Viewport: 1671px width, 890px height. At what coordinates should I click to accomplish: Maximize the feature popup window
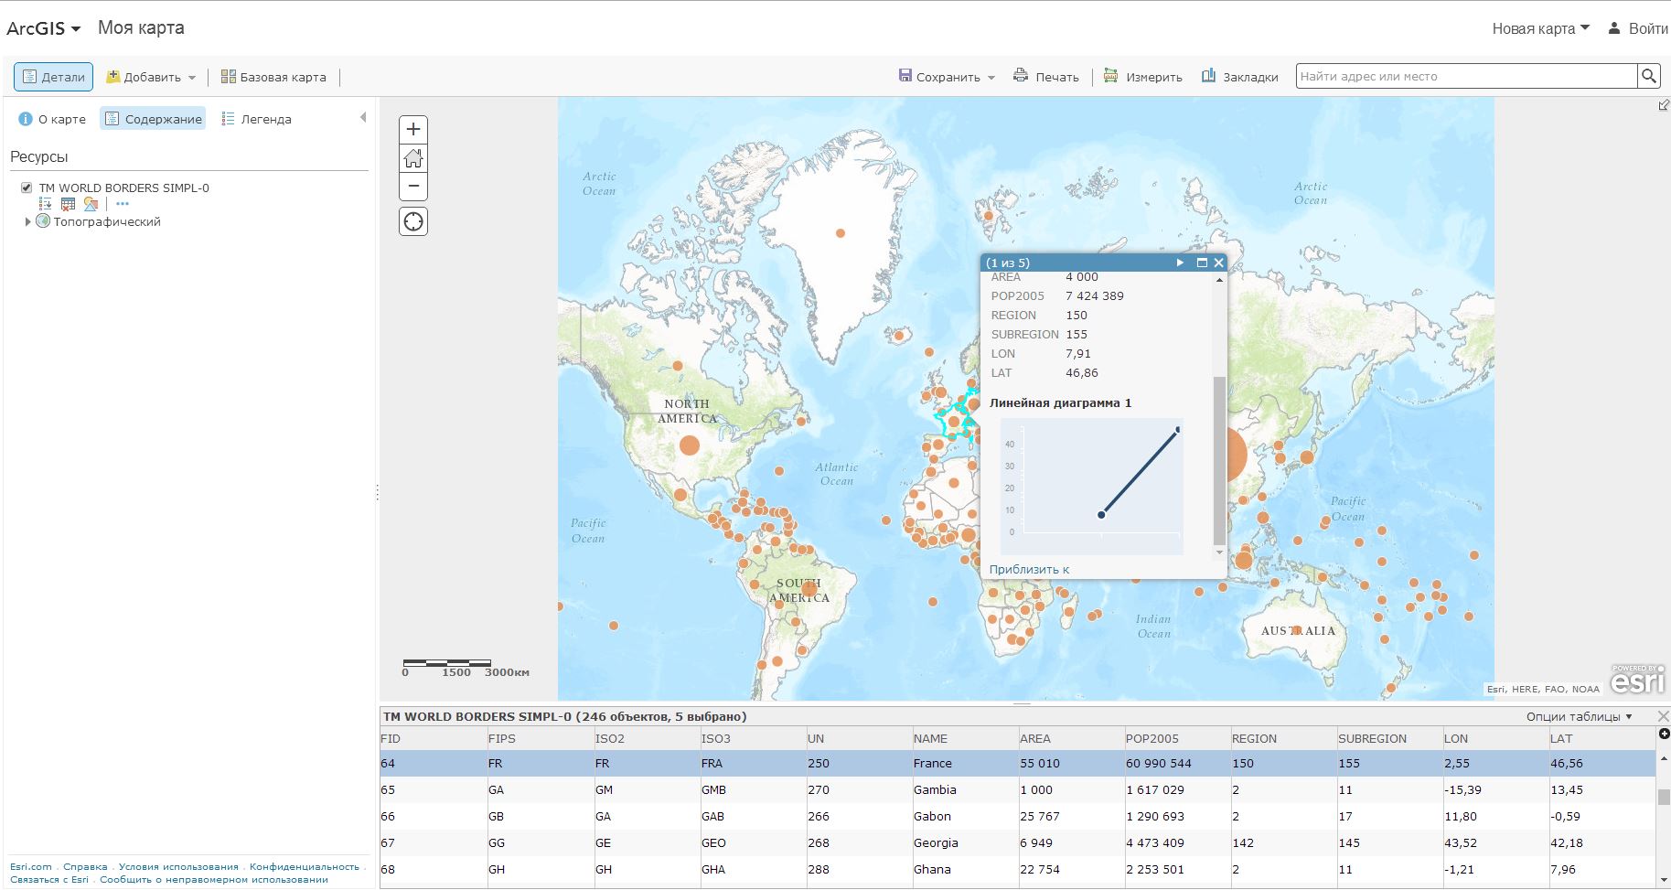1202,263
